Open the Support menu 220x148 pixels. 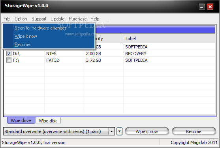click(x=39, y=19)
